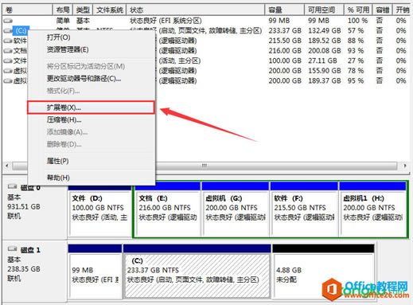
Task: Select the 文档 (E:) partition block
Action: click(167, 209)
